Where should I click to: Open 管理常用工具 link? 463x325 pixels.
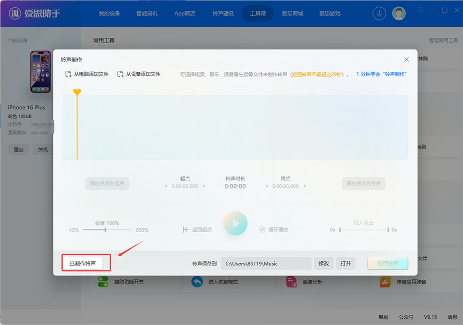tap(443, 41)
